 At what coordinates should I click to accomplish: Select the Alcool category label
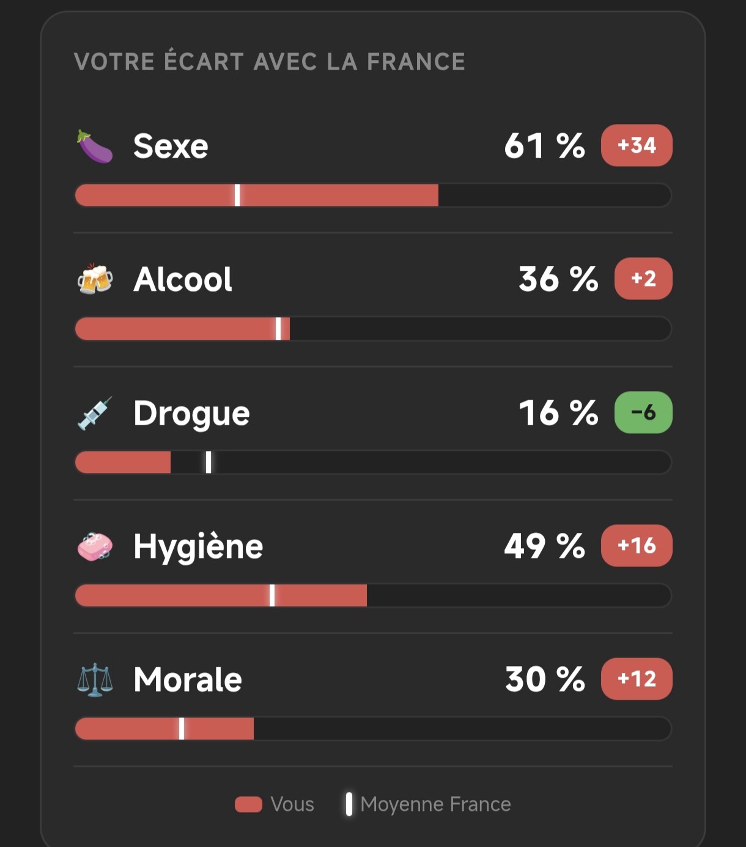[x=183, y=279]
